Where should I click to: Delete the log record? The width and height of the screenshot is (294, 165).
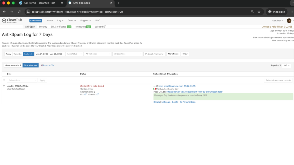point(175,102)
